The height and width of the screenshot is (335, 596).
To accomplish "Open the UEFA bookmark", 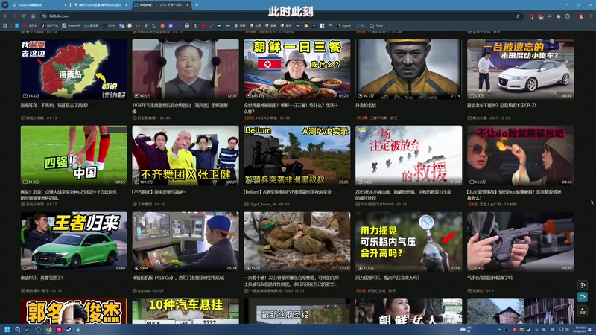I will coord(109,25).
